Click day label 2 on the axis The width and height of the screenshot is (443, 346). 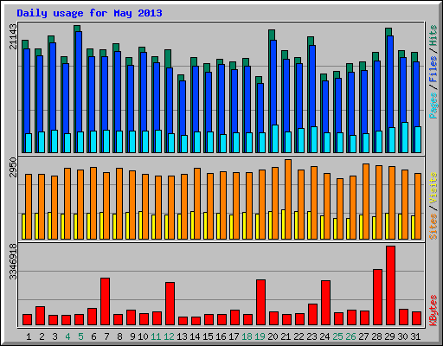(x=42, y=336)
